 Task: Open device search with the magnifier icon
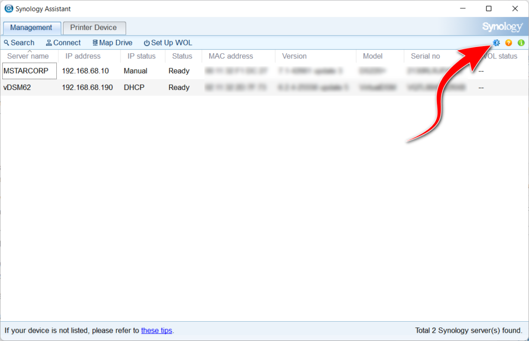pos(19,42)
